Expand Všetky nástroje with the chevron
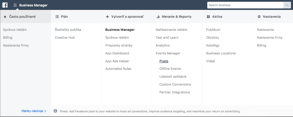Viewport: 293px width, 117px height. 45,111
